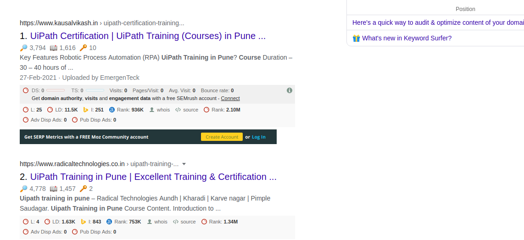Click the https://www.radicaltechnologies.co.in URL text

click(x=72, y=164)
